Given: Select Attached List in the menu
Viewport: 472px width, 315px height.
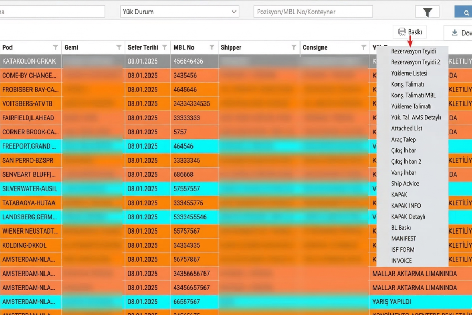Looking at the screenshot, I should pos(406,129).
